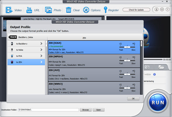Click the ZEN player icon
This screenshot has width=172, height=117.
(12, 62)
